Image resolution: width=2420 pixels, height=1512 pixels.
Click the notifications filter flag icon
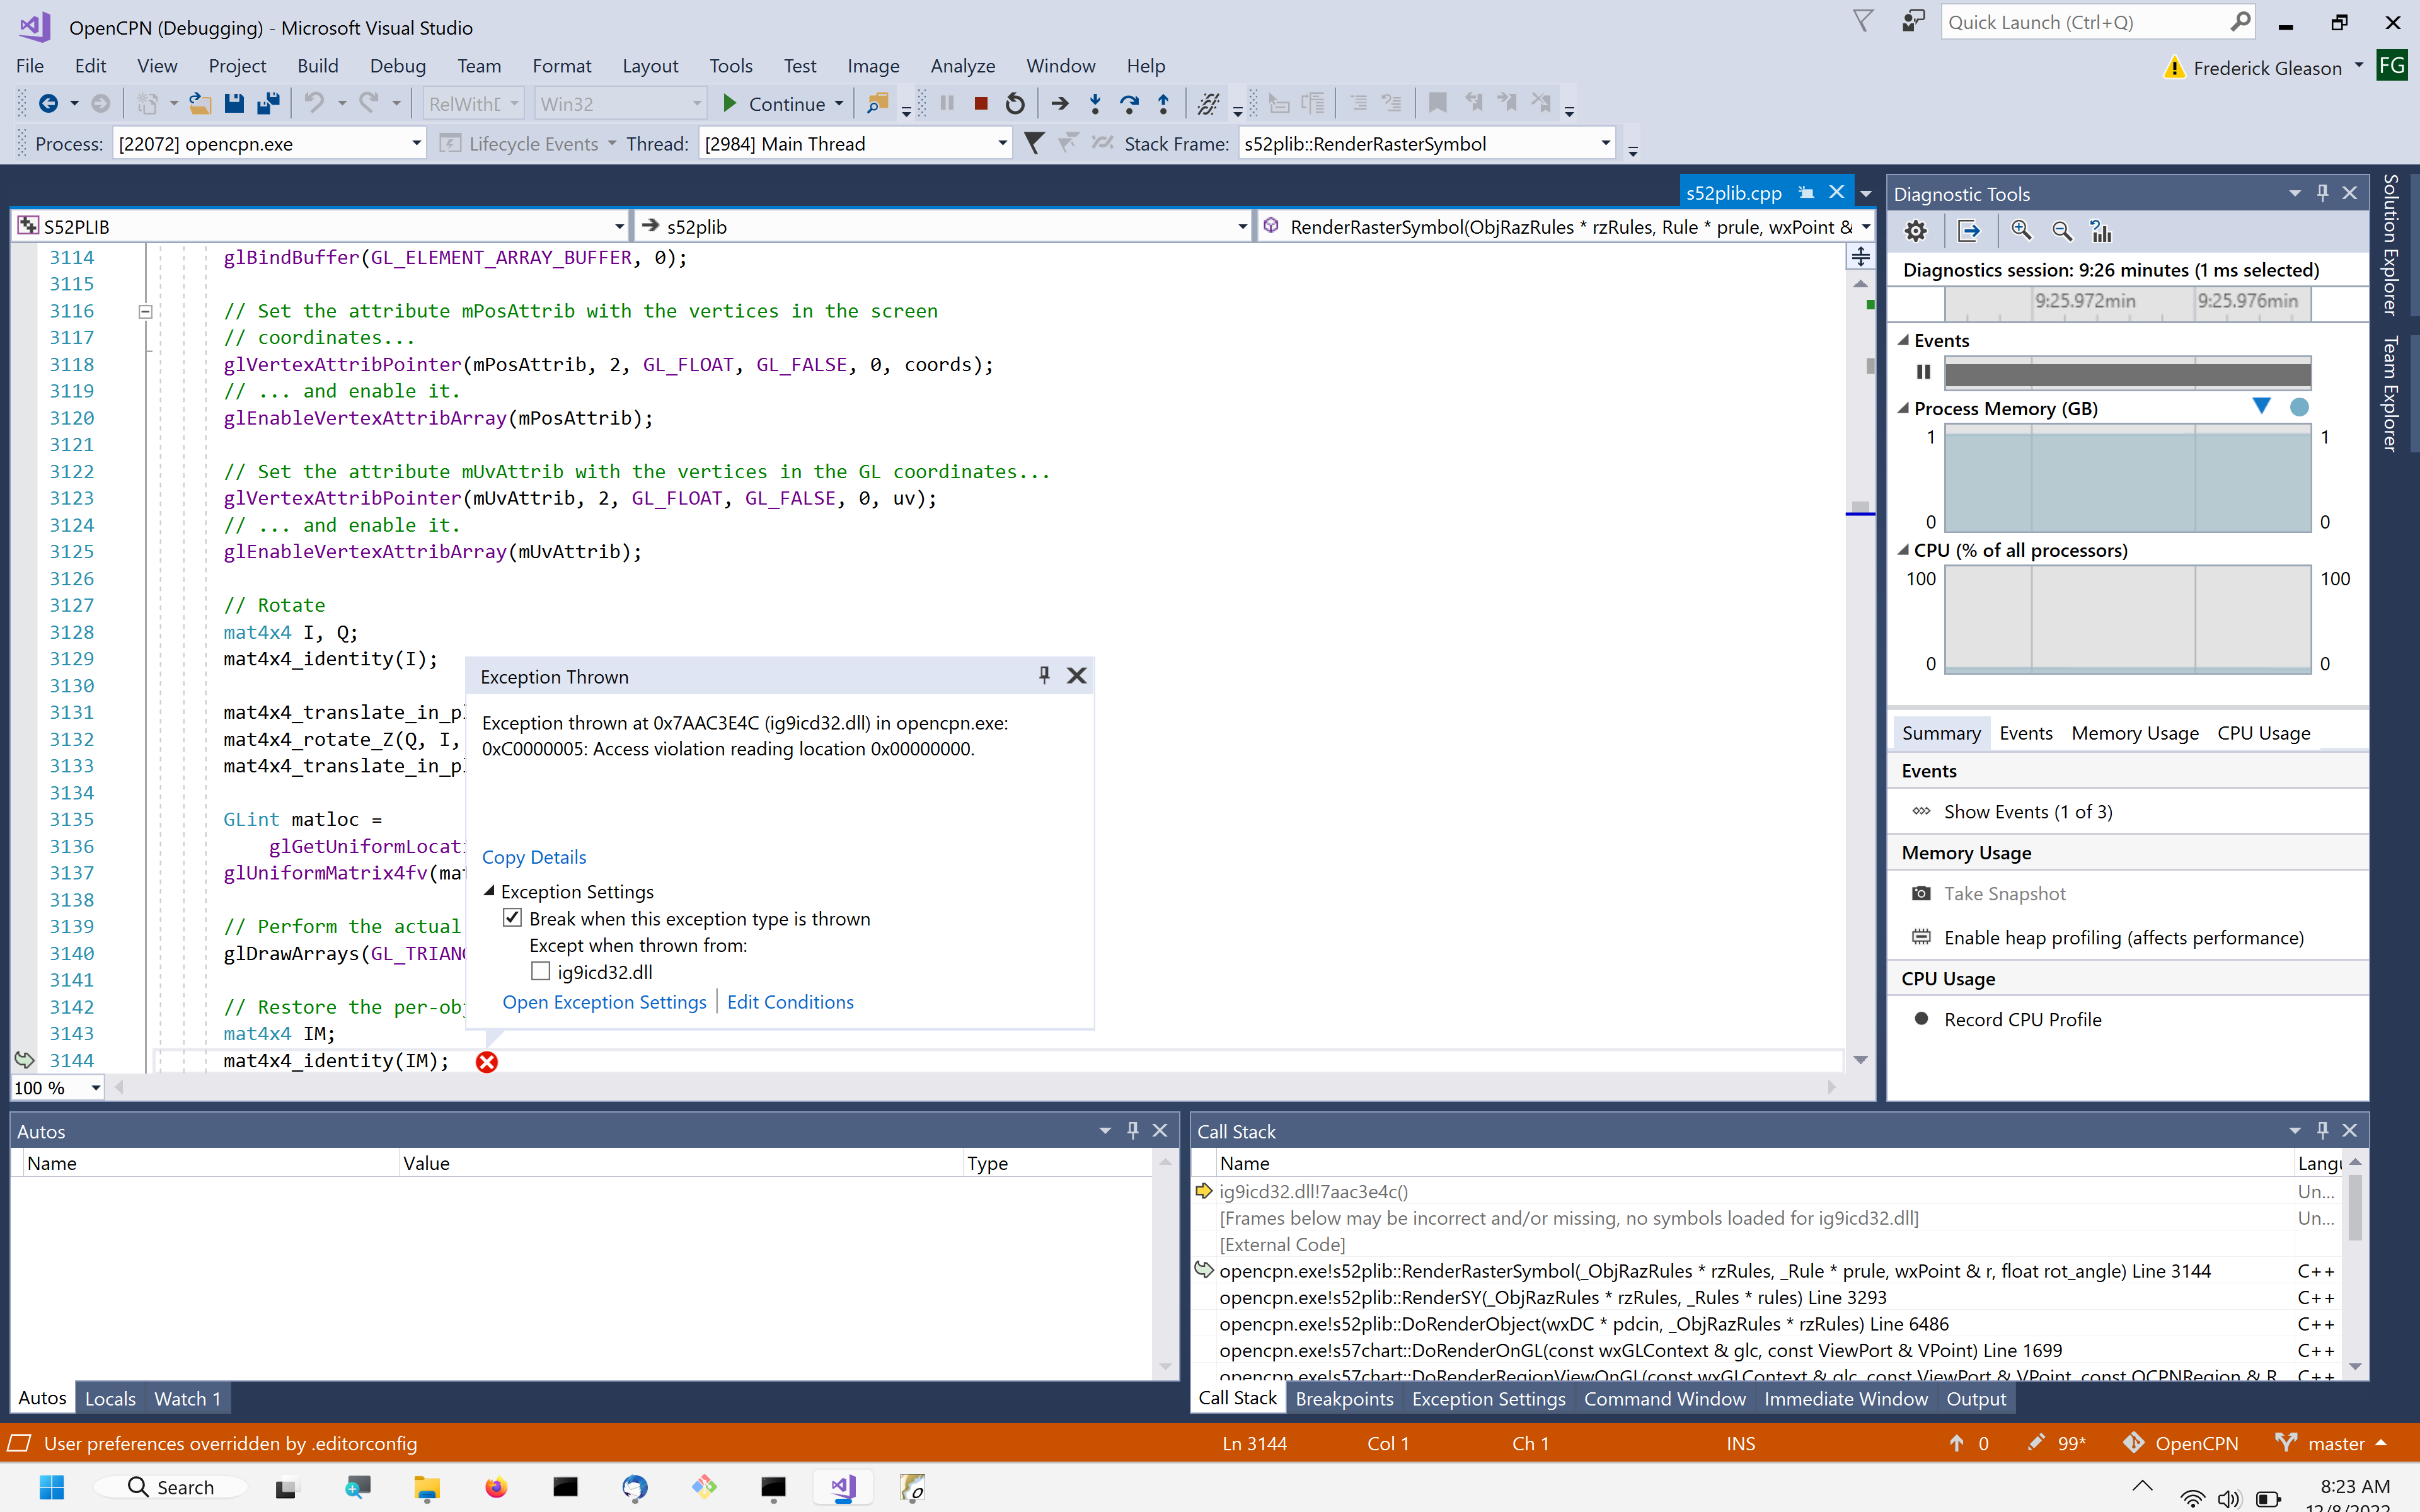(1863, 21)
